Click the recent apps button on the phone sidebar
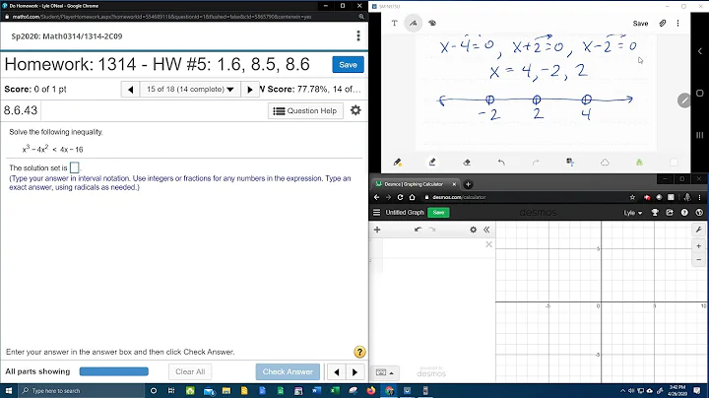This screenshot has height=398, width=709. pyautogui.click(x=699, y=135)
